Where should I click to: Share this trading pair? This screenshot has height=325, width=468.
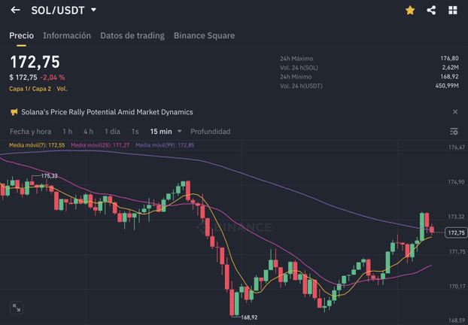point(431,11)
